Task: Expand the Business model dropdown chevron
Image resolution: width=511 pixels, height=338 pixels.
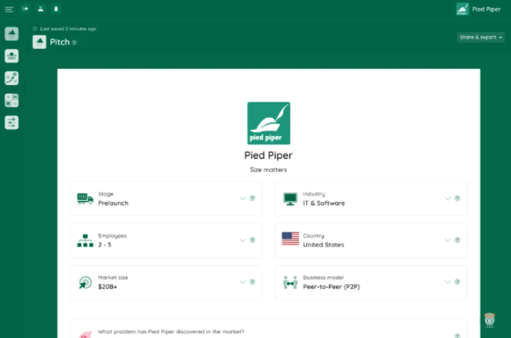Action: 448,282
